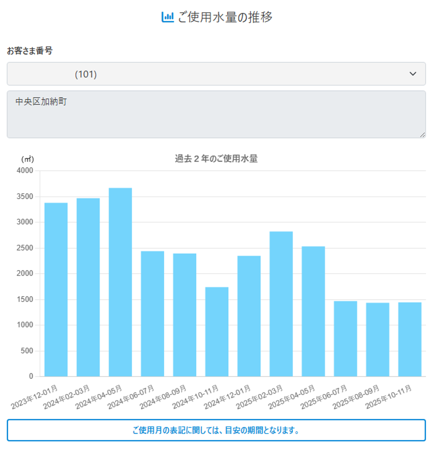434x450 pixels.
Task: Select the 2024年10-11月 bar
Action: click(217, 332)
